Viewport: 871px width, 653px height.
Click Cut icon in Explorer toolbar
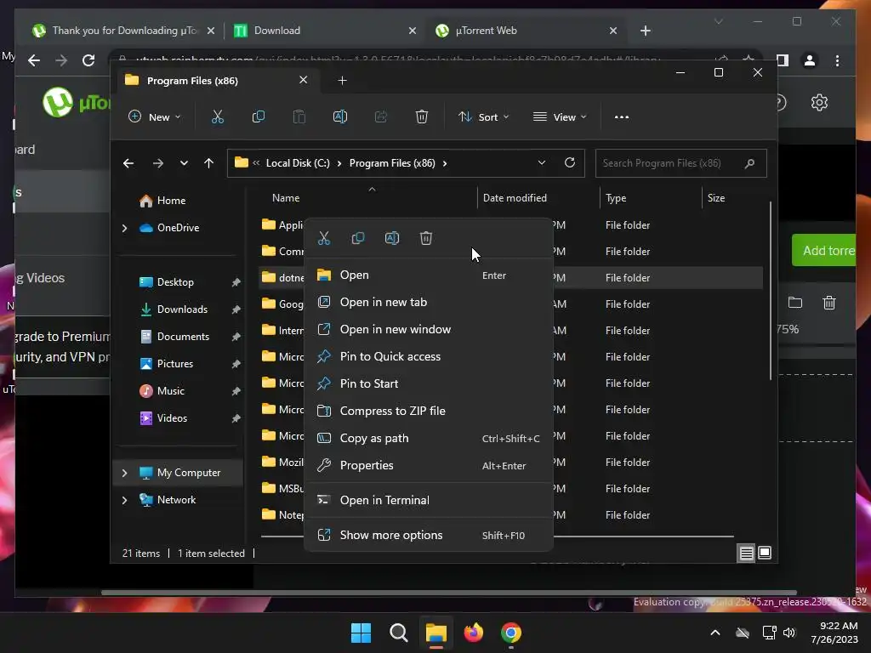coord(217,116)
